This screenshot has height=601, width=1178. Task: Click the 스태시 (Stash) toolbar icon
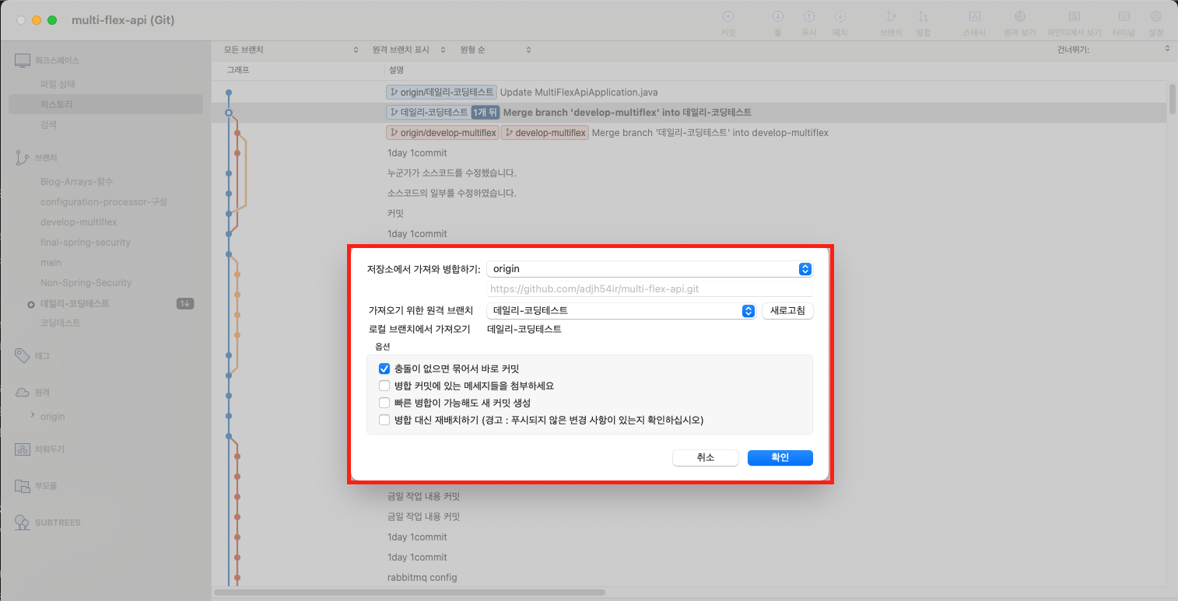(x=974, y=16)
